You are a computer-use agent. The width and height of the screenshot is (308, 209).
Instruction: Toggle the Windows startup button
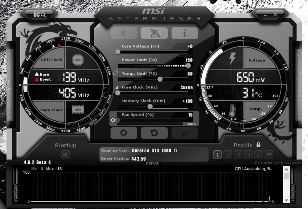coord(65,155)
